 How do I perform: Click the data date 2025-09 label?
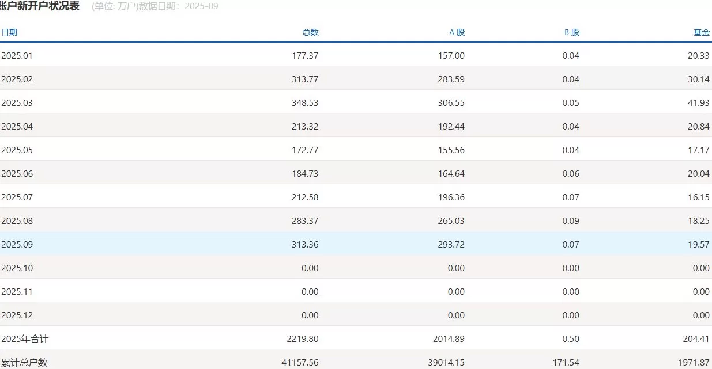[x=201, y=7]
